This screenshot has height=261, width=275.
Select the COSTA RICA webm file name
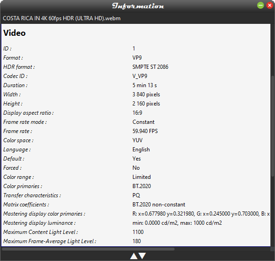click(x=62, y=18)
